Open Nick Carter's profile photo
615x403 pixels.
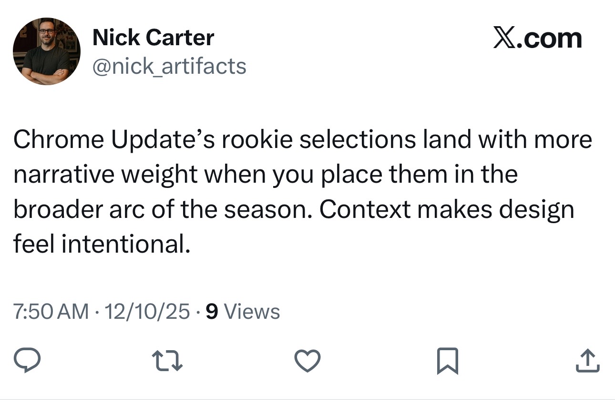coord(47,51)
